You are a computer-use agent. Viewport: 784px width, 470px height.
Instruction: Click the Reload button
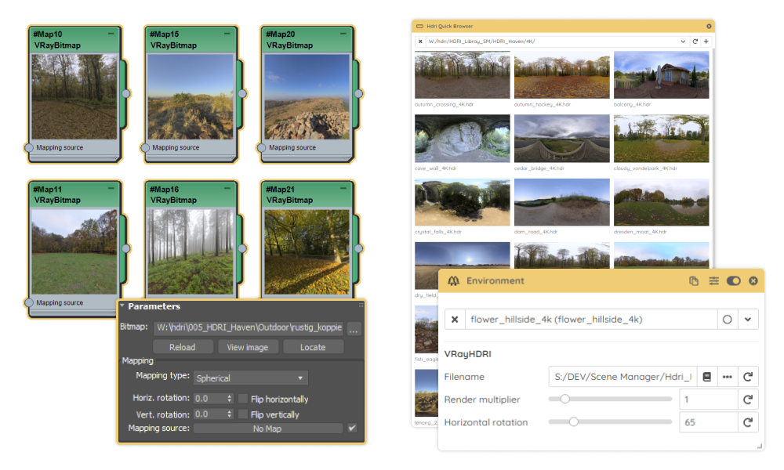point(183,347)
